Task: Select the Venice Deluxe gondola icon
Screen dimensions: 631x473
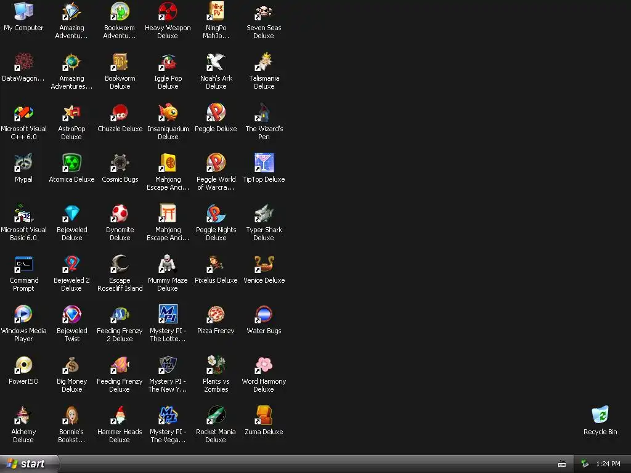Action: 264,264
